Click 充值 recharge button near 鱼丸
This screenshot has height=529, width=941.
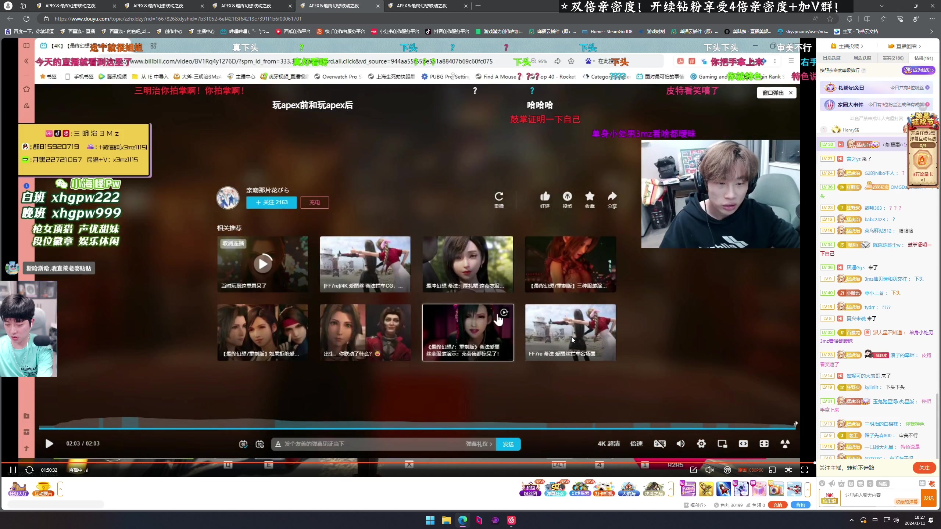tap(777, 505)
